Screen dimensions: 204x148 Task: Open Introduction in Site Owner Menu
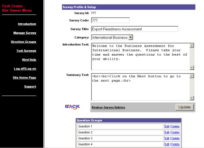27,24
